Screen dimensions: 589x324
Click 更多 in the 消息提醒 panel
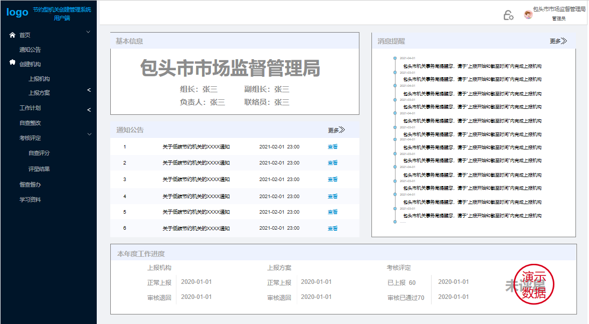558,41
